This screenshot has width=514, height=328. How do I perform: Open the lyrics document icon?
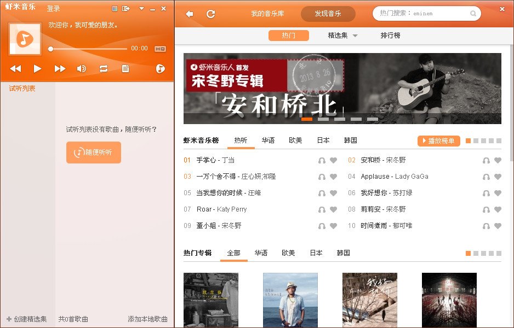pos(125,69)
